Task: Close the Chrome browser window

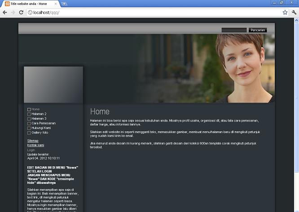Action: (291, 3)
